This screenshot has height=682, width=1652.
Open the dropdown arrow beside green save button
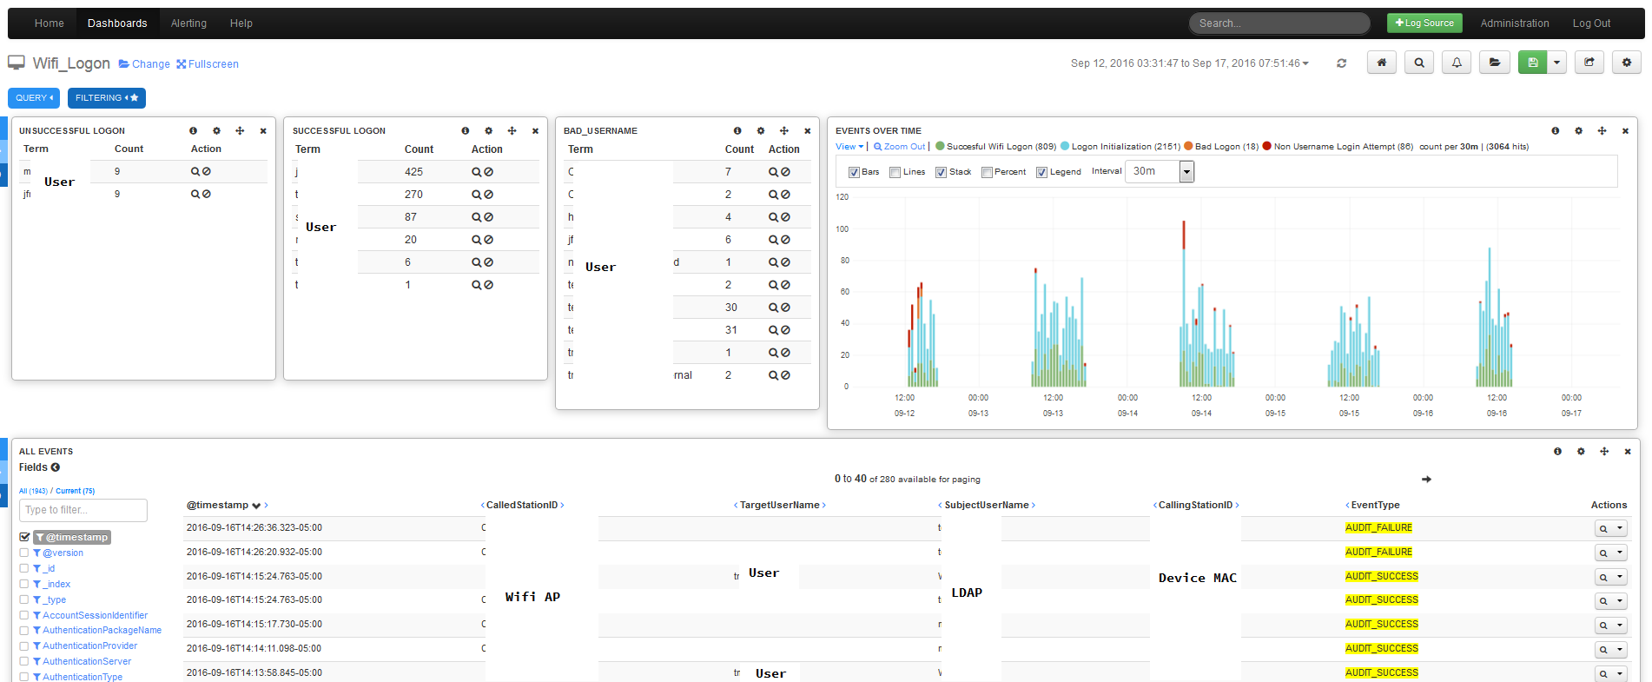[1556, 63]
